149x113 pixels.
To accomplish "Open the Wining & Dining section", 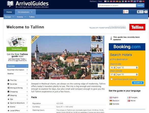I will point(17,88).
